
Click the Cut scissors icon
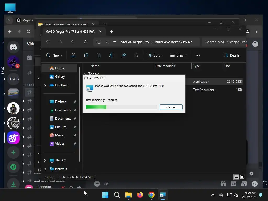pyautogui.click(x=73, y=55)
